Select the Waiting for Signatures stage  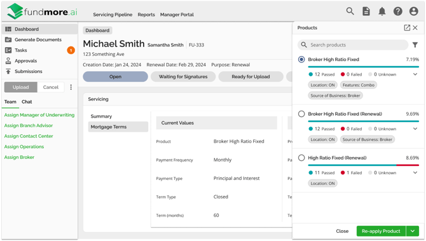pyautogui.click(x=183, y=76)
